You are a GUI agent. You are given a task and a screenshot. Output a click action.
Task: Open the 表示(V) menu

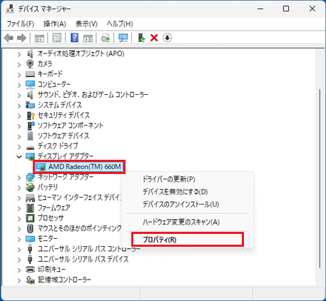(x=86, y=24)
